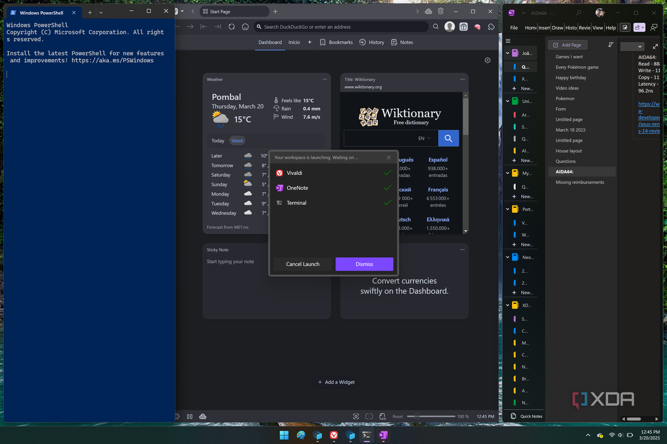Screen dimensions: 667x444
Task: Open Vivaldi synced tabs cloud icon
Action: pos(428,11)
